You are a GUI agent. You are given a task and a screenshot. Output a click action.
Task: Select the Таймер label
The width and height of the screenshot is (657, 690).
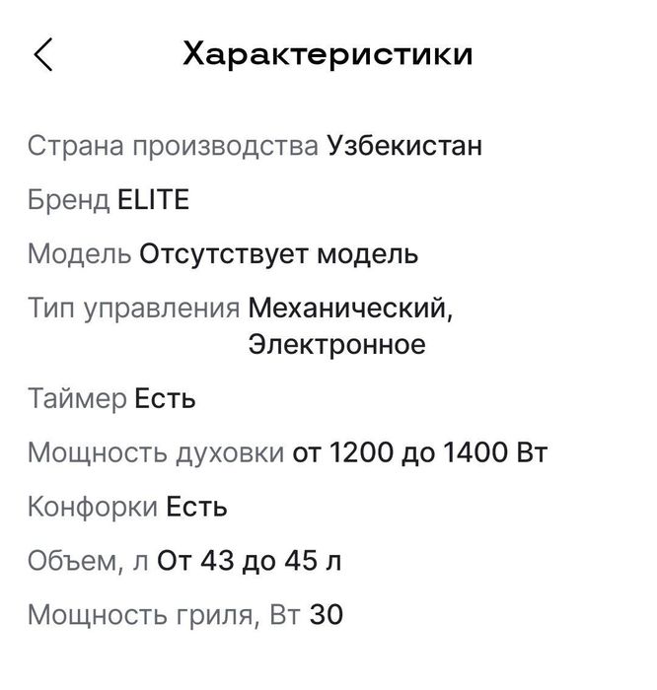coord(77,399)
